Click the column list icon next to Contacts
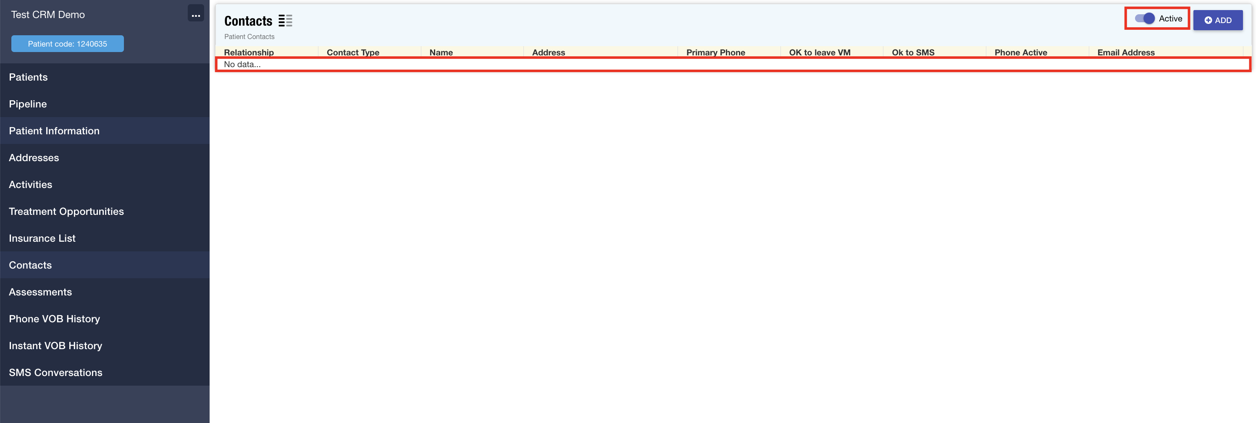 pyautogui.click(x=285, y=21)
